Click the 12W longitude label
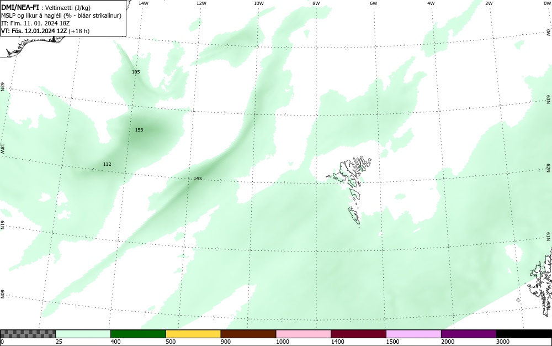The width and height of the screenshot is (552, 346). (201, 3)
